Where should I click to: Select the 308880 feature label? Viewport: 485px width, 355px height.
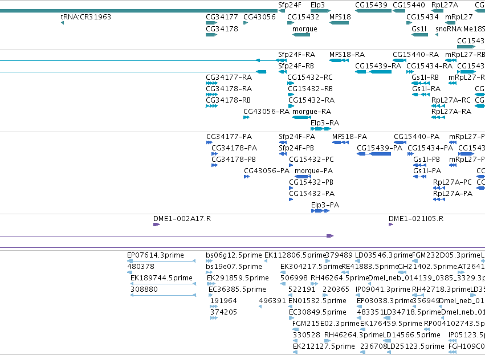coord(144,289)
